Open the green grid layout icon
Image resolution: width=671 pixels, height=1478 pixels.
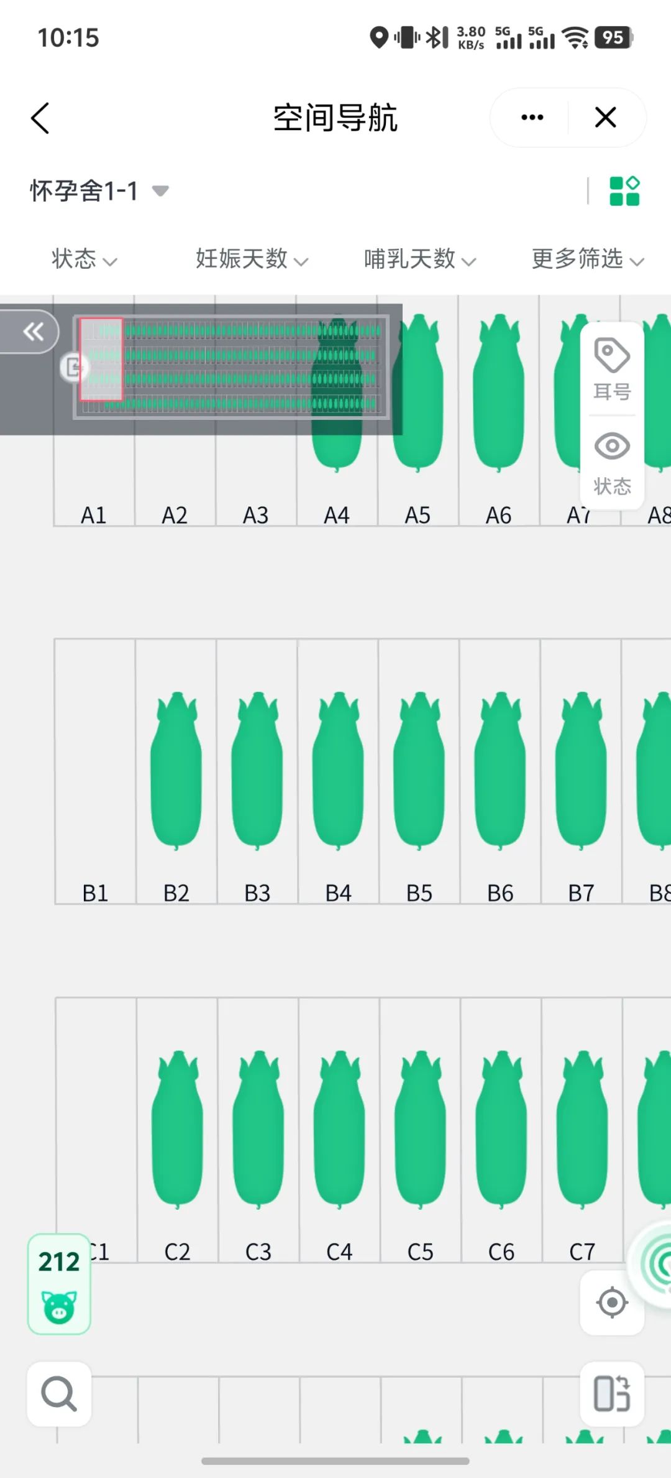coord(624,191)
